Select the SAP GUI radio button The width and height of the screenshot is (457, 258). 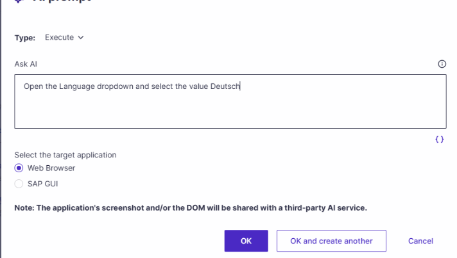coord(19,184)
